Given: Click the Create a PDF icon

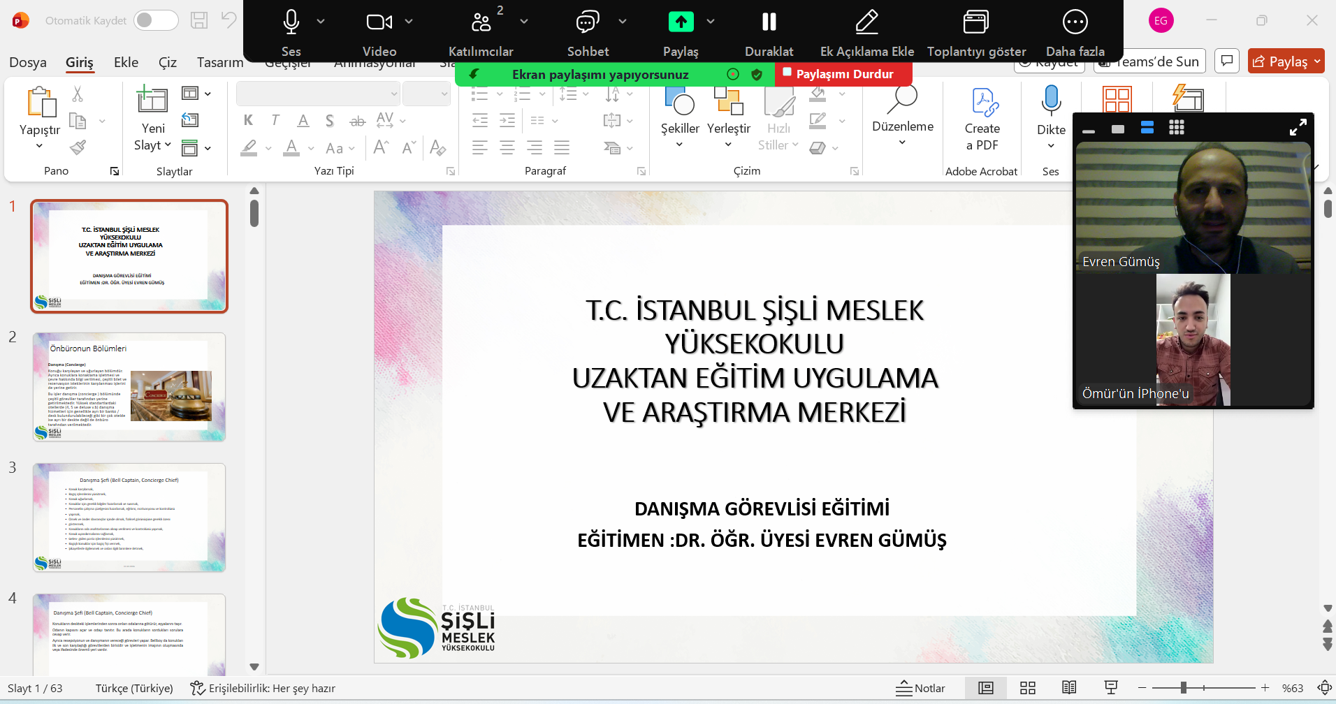Looking at the screenshot, I should pos(982,103).
